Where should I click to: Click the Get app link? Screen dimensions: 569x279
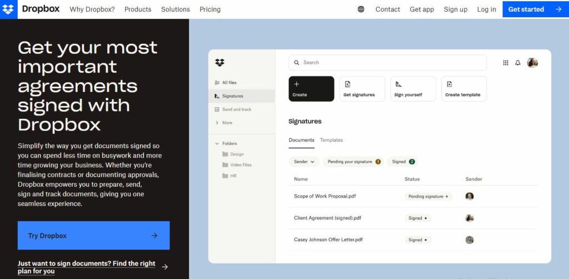[x=422, y=9]
